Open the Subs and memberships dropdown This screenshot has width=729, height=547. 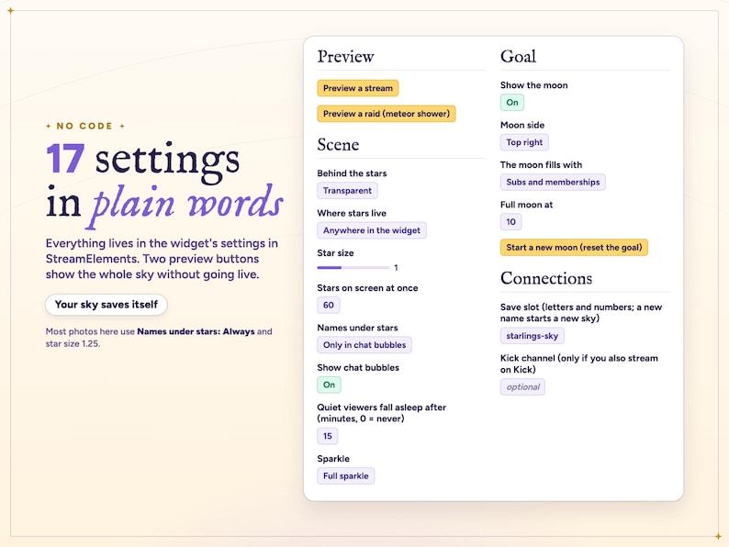tap(553, 182)
